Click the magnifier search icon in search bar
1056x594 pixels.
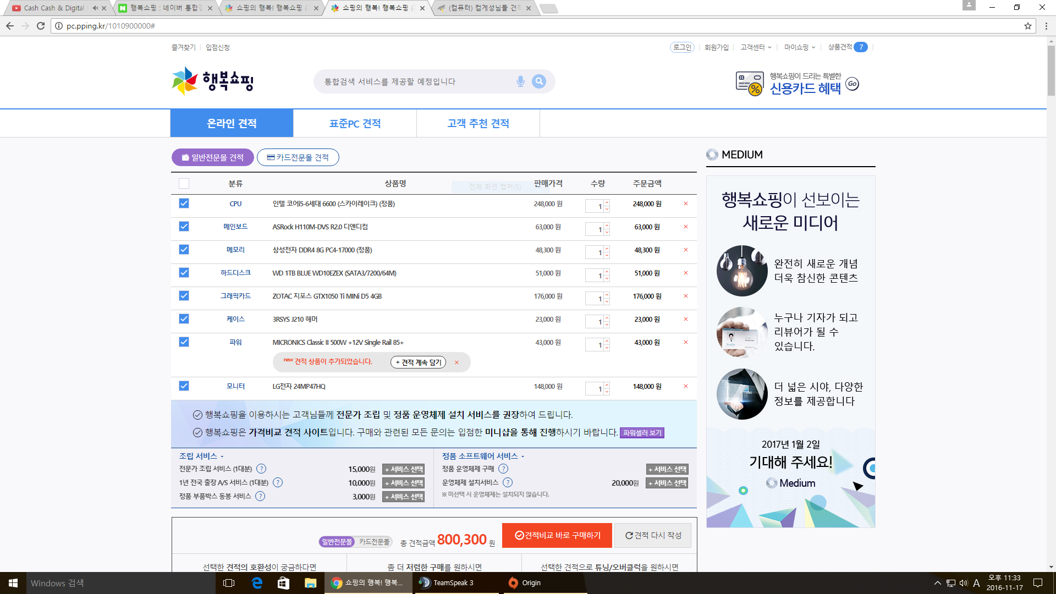538,81
